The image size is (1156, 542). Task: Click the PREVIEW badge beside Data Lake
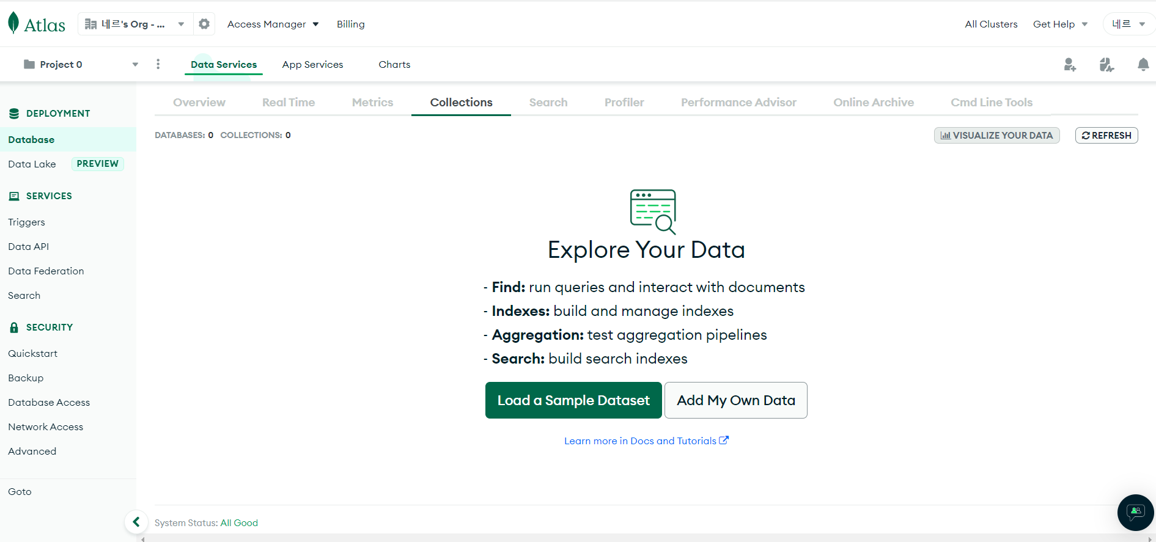point(98,164)
